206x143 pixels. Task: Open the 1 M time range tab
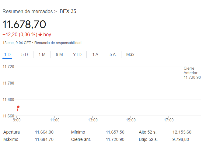pyautogui.click(x=42, y=54)
